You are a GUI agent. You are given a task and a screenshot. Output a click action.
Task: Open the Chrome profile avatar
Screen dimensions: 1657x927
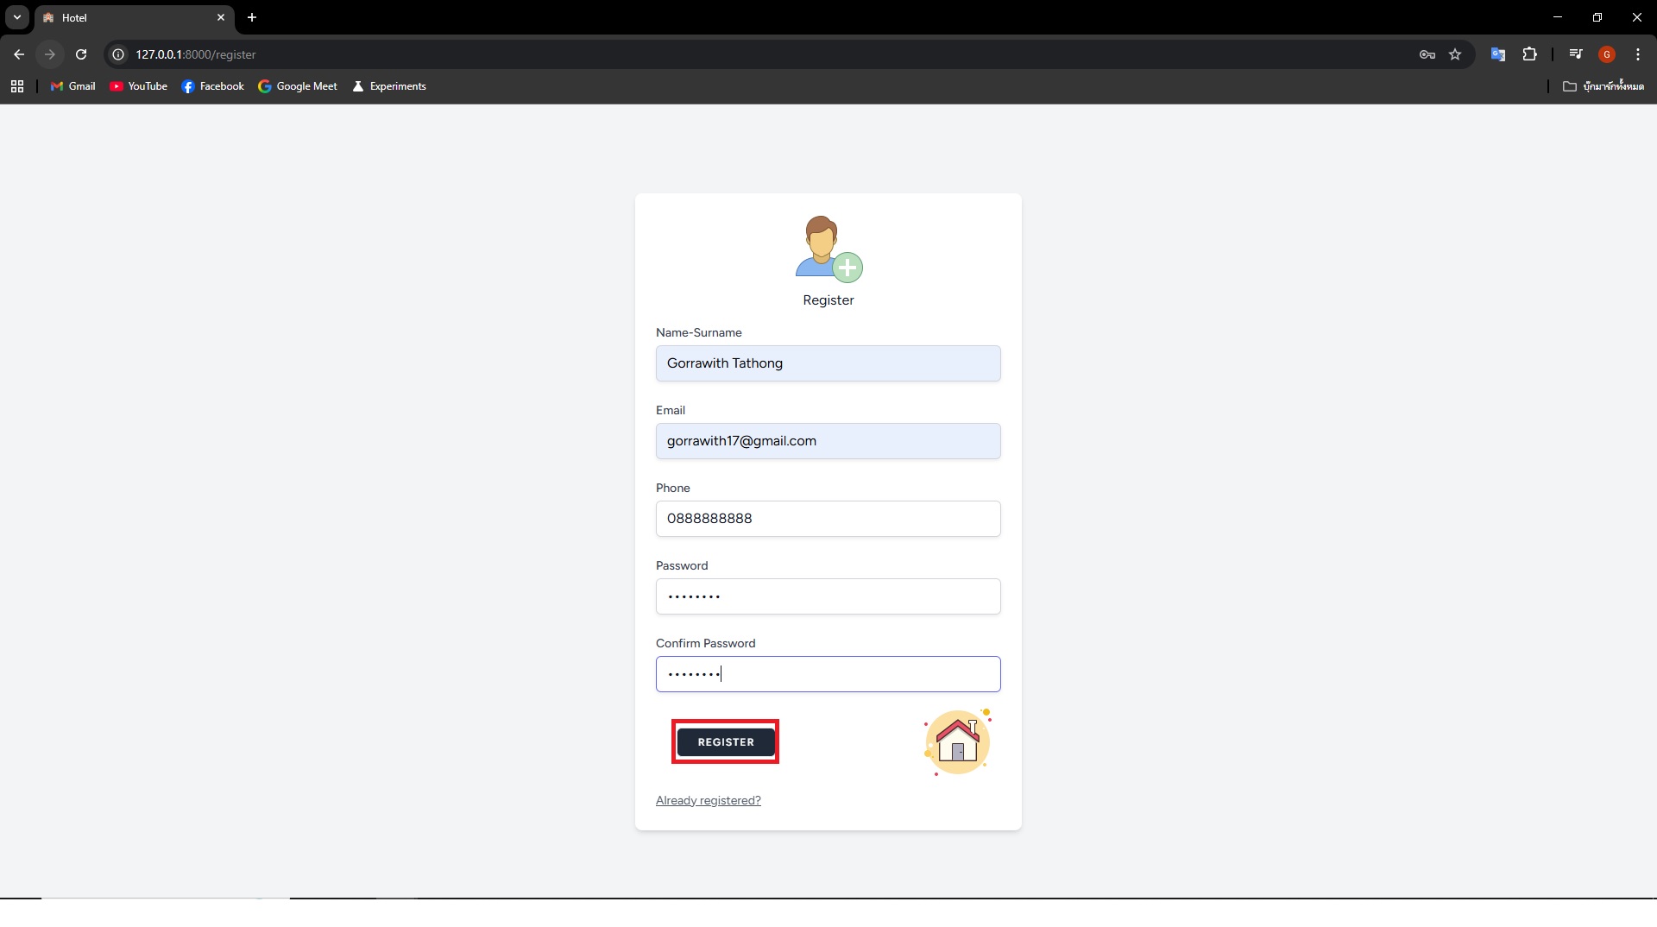tap(1606, 54)
